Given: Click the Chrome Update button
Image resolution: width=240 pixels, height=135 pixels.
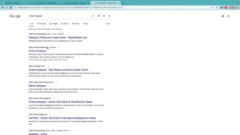Looking at the screenshot, I should (233, 7).
